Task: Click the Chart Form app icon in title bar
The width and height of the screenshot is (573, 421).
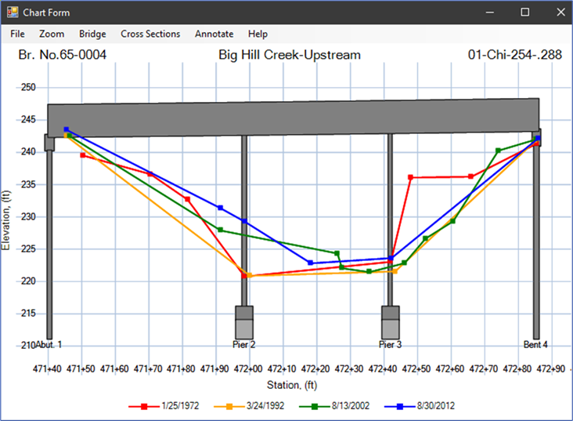Action: [12, 12]
